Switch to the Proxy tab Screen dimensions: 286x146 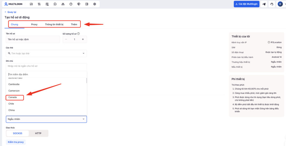[x=34, y=24]
